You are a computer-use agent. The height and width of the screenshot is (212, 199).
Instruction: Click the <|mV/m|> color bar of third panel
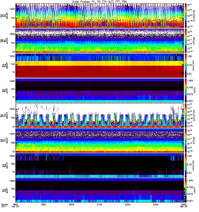[186, 65]
